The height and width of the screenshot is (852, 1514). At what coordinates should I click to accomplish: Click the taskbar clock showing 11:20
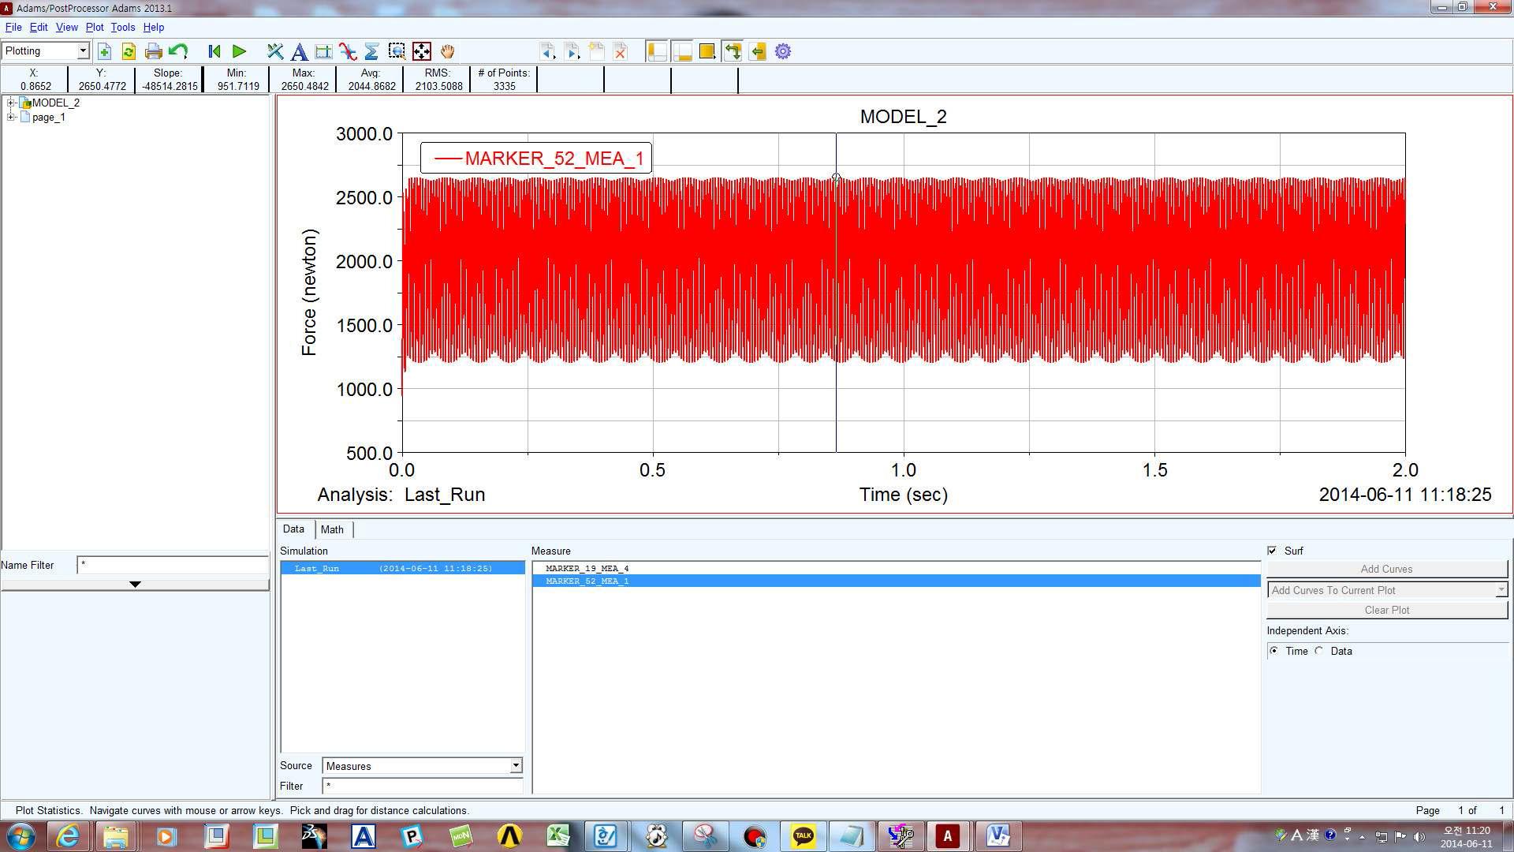pos(1466,837)
